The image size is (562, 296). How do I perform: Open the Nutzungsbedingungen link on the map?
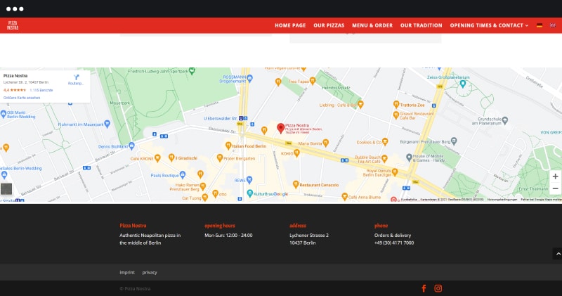click(502, 200)
